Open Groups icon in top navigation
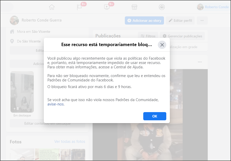Screen dimensions: 231x161 (162, 7)
